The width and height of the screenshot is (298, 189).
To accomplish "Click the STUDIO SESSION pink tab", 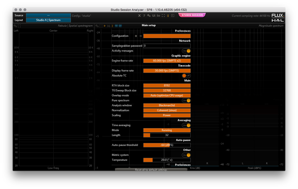I will pos(192,15).
